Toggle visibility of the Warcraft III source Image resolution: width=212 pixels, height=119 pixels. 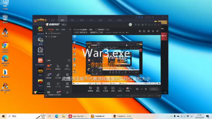[x=46, y=33]
